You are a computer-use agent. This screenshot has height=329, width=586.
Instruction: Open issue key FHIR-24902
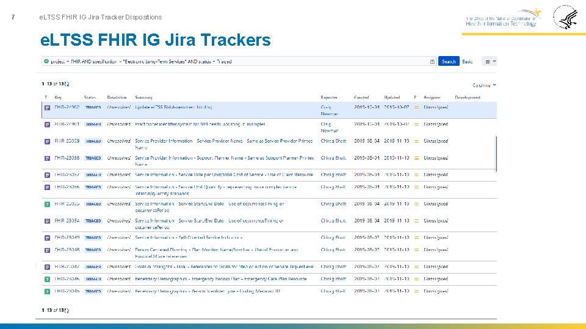point(67,107)
